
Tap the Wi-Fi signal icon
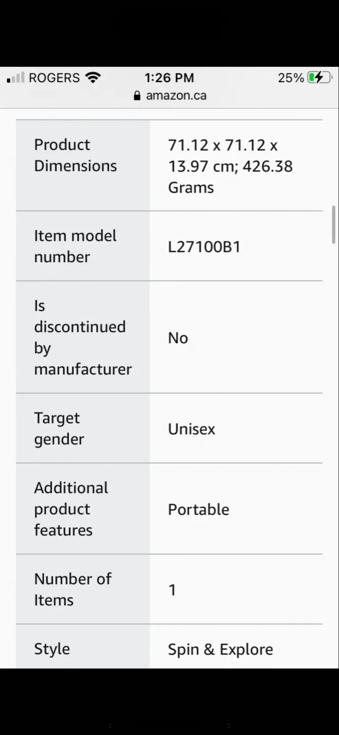[x=93, y=78]
